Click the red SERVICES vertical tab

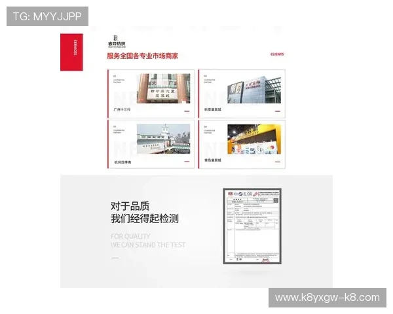[71, 52]
